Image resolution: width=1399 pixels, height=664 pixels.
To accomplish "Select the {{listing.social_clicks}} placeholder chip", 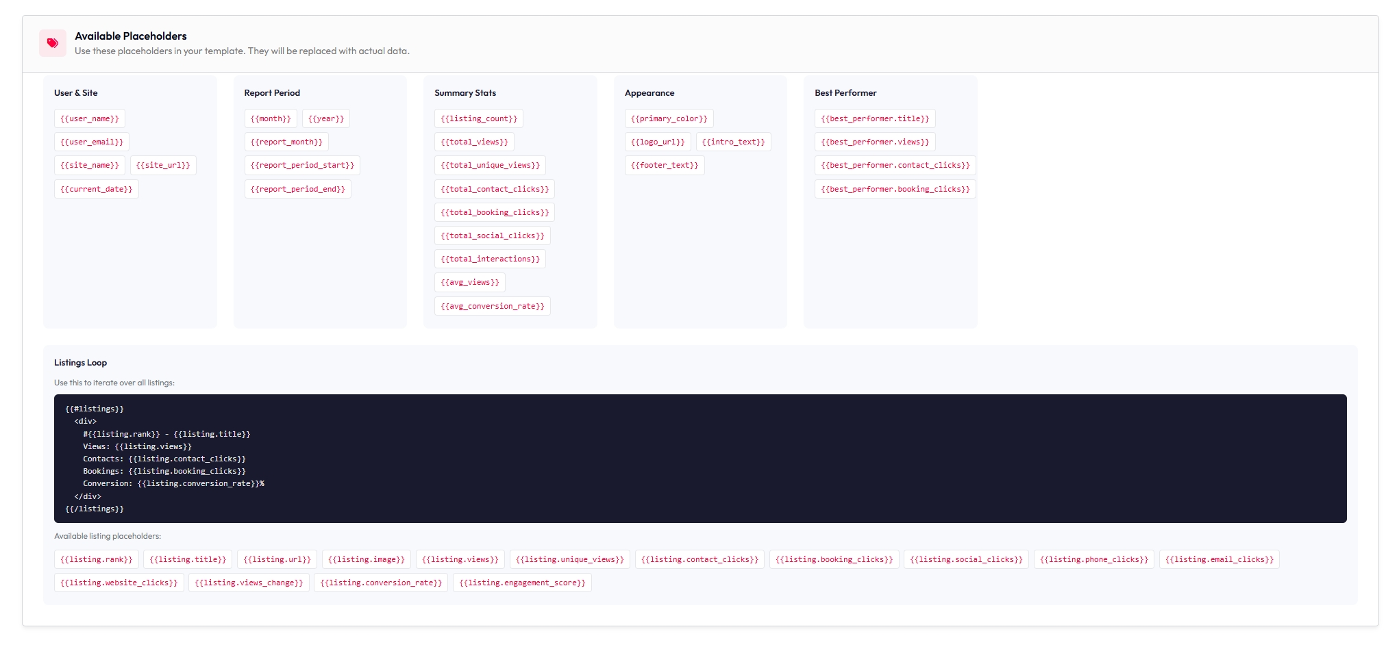I will 966,559.
